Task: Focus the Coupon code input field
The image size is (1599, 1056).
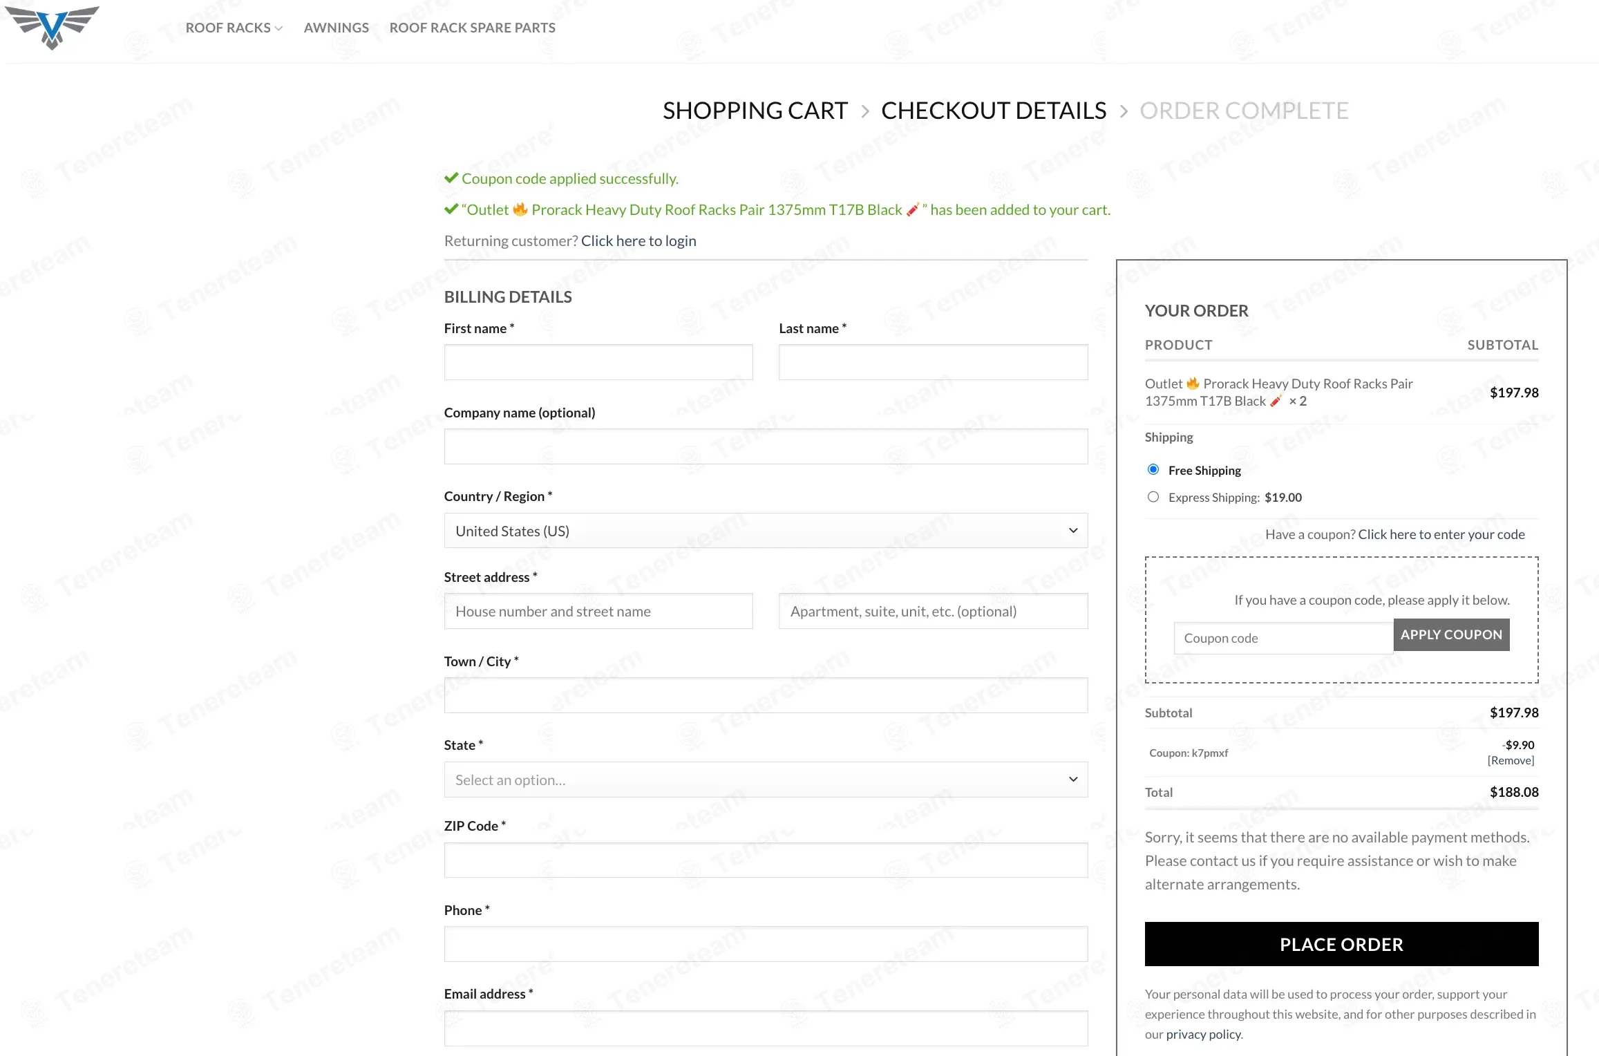Action: 1283,638
